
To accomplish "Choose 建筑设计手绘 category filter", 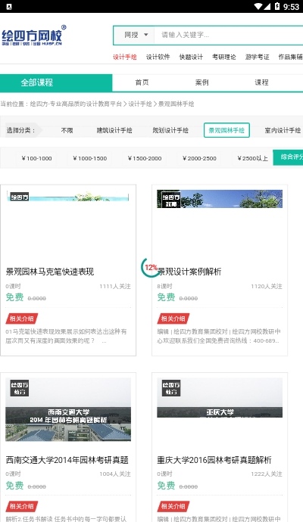I will tap(114, 130).
